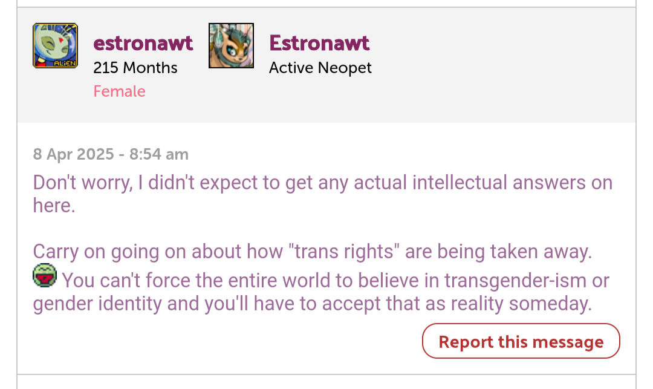Click the Report this message button

pos(521,341)
